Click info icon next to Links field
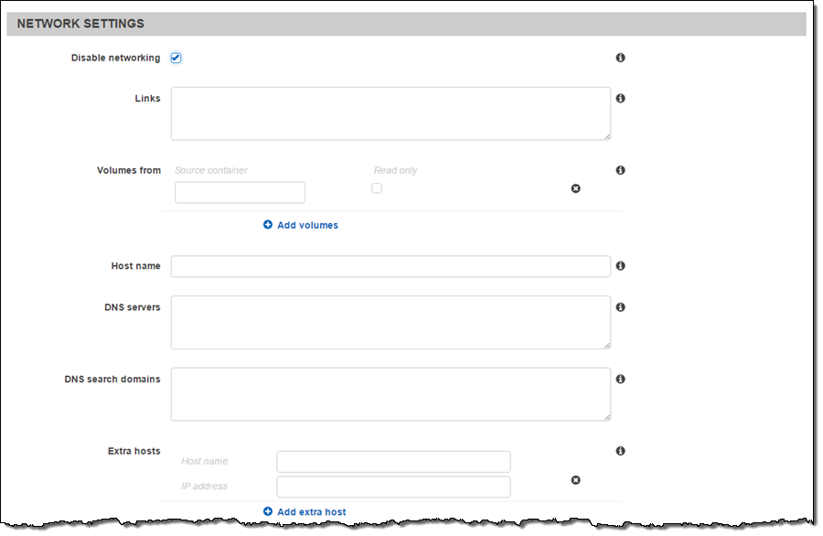The width and height of the screenshot is (823, 536). pyautogui.click(x=620, y=98)
